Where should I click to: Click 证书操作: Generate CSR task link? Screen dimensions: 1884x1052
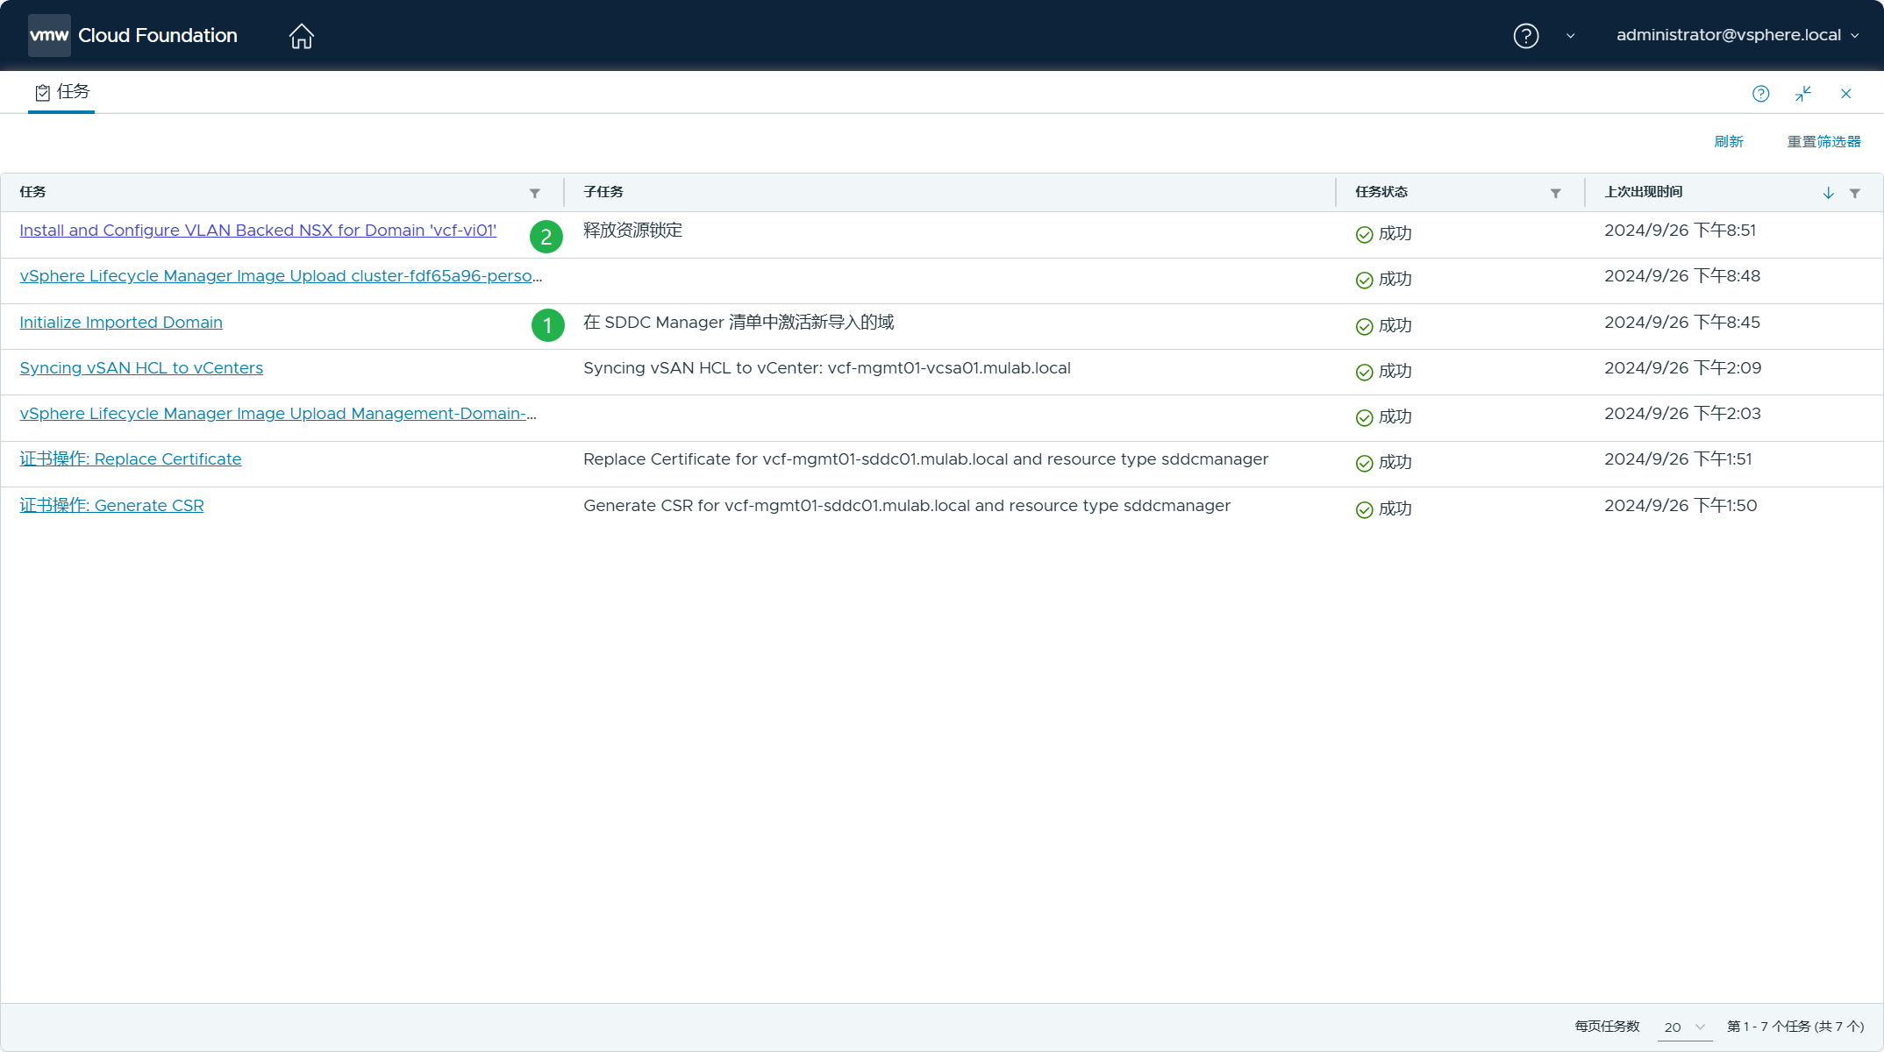tap(111, 505)
